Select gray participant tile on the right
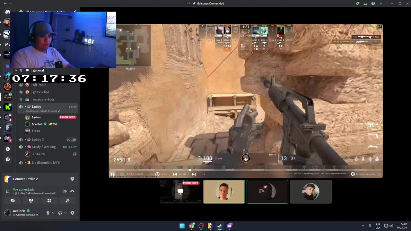The height and width of the screenshot is (231, 411). (311, 192)
